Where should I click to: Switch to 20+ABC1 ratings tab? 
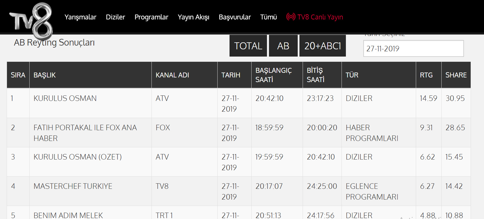point(322,46)
